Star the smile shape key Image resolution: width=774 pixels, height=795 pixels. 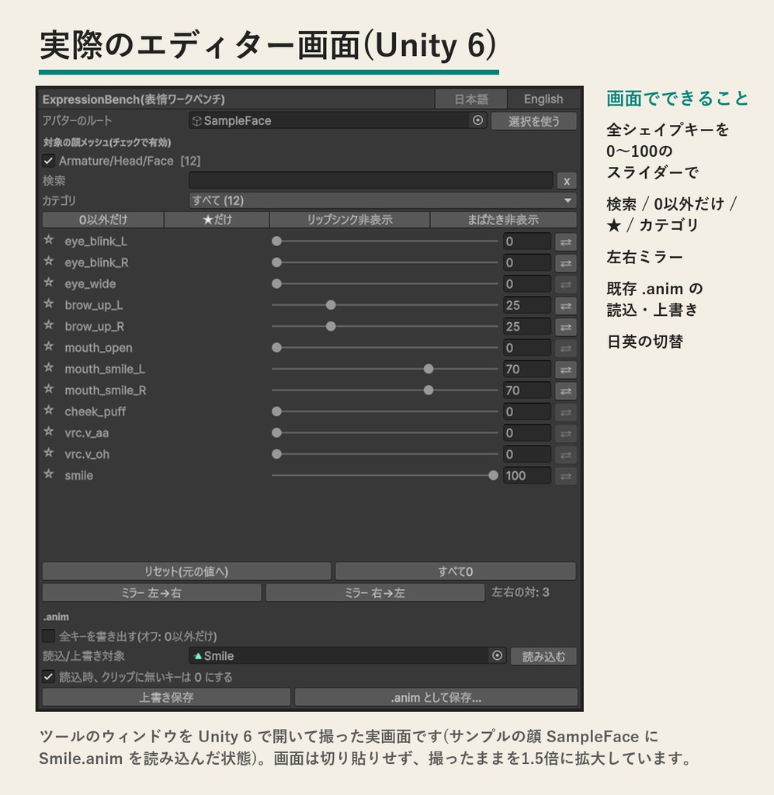(x=49, y=474)
